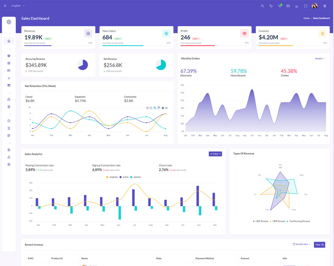
Task: Open the 'Sort By: New' dropdown
Action: point(302,244)
